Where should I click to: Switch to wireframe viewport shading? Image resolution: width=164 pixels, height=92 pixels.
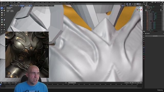137,4
